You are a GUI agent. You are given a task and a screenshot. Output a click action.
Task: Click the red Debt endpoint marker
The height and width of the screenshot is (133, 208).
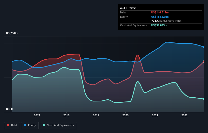coord(204,61)
